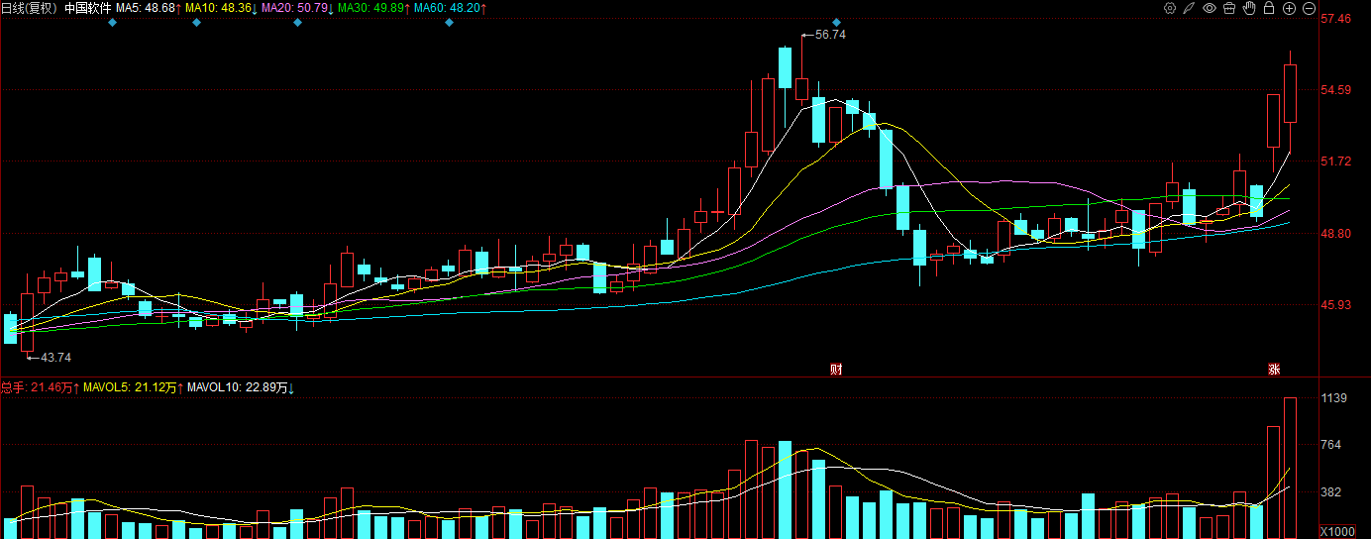
Task: Click blue diamond marker under MA10 label
Action: [x=196, y=23]
